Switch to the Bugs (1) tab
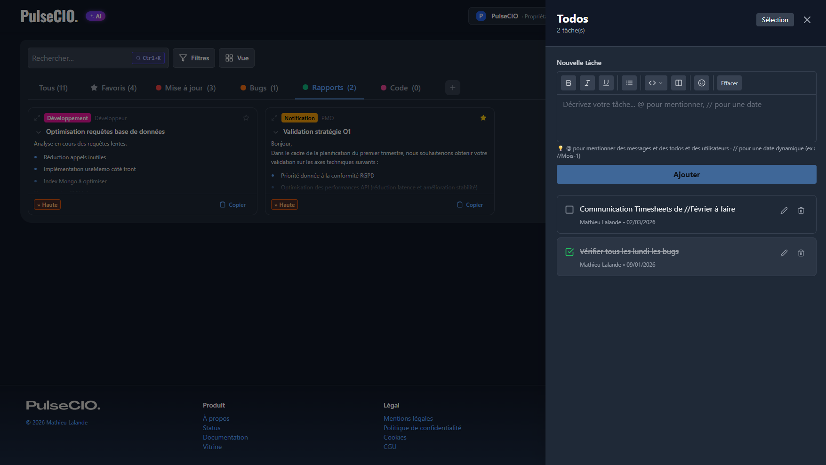The image size is (826, 465). pos(259,88)
